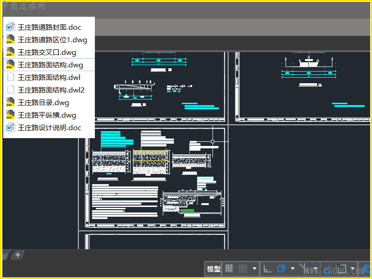The height and width of the screenshot is (279, 372).
Task: Select file name 王庄路道路区位1.dwg
Action: tap(53, 40)
